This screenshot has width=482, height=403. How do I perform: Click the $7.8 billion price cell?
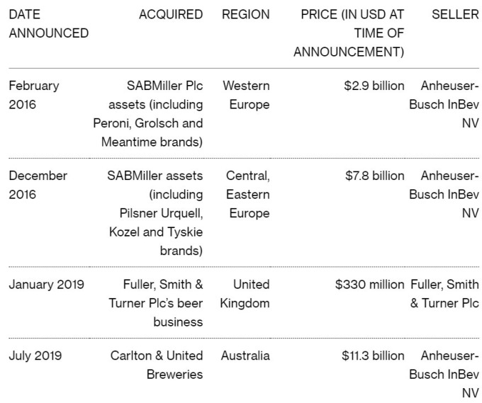click(375, 176)
